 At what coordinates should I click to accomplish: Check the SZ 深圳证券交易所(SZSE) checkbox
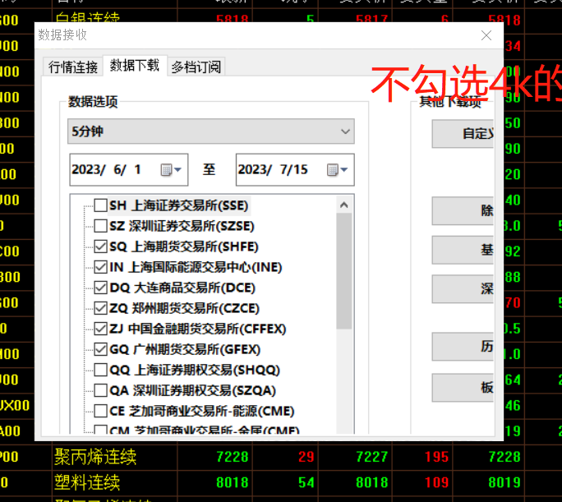100,226
